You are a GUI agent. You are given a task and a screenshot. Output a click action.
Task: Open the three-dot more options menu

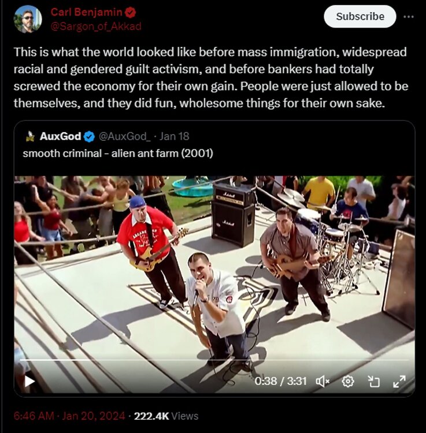(x=409, y=16)
